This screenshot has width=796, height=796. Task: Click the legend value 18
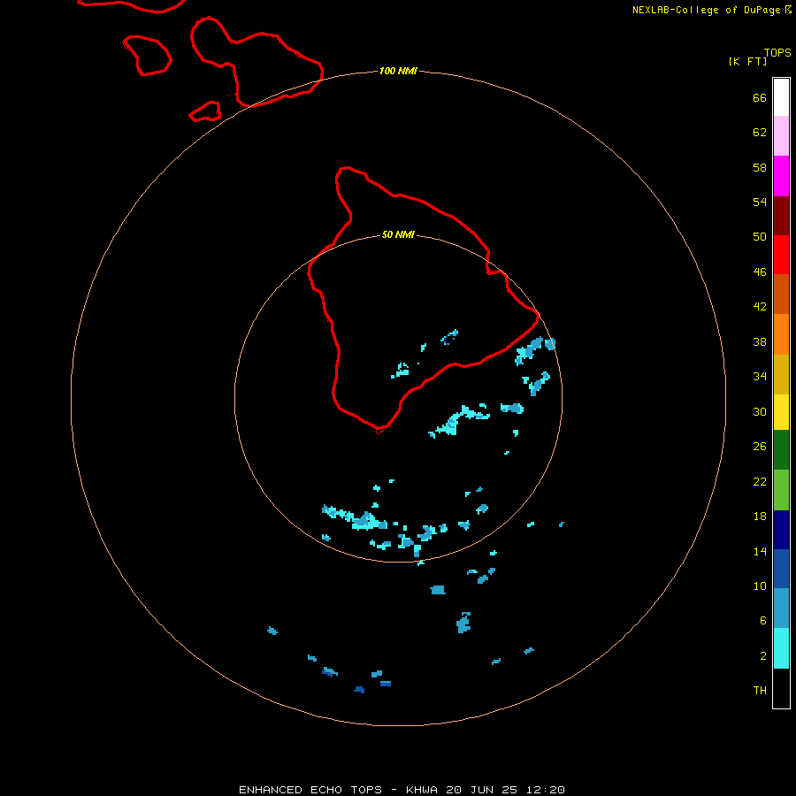[x=760, y=517]
